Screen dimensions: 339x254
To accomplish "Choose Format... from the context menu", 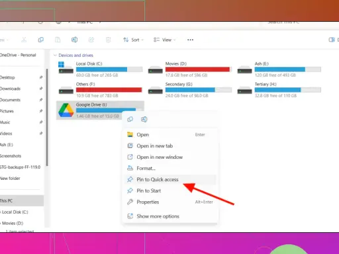I will click(170, 168).
